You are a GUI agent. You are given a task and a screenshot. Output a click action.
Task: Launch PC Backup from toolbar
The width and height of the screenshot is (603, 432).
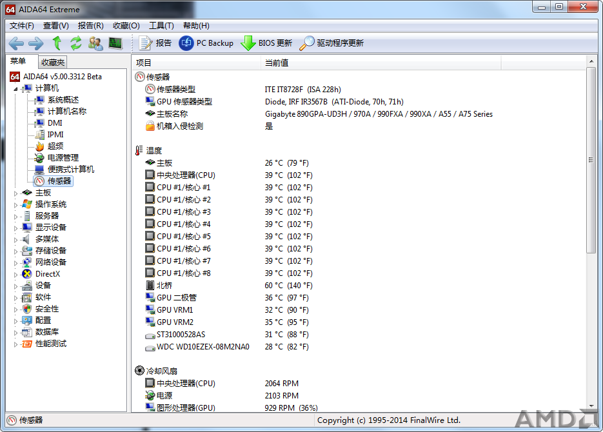(206, 43)
